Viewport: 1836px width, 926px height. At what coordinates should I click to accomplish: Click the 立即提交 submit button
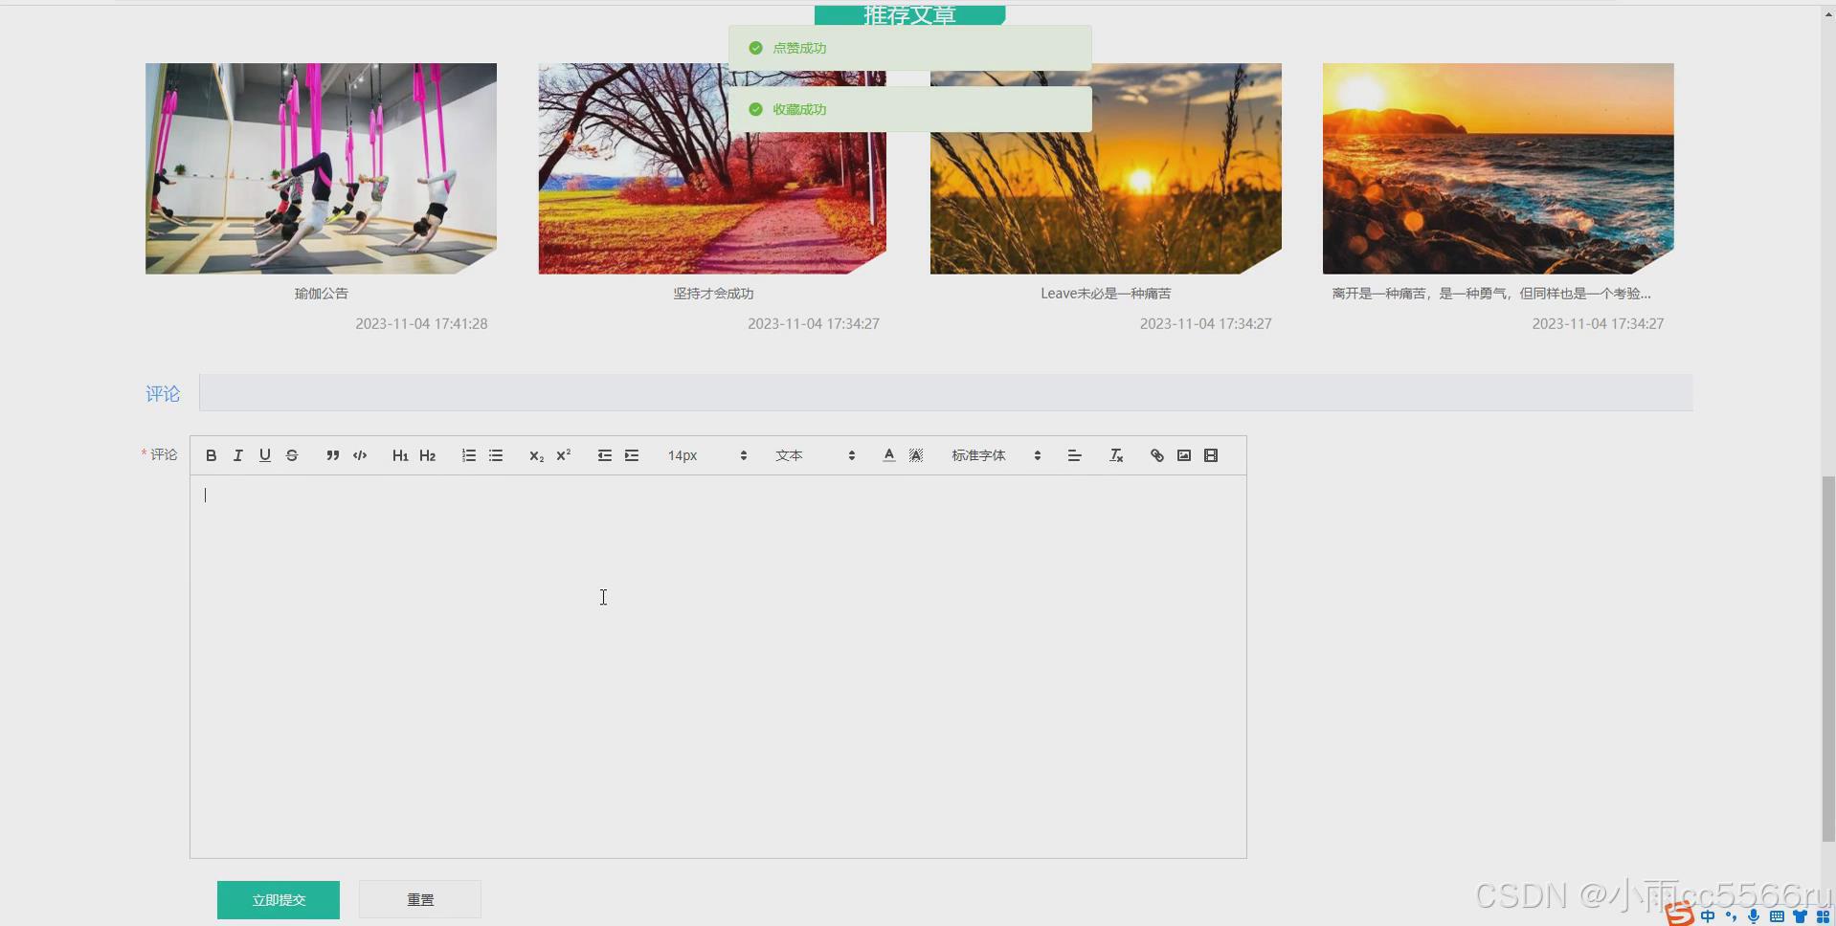point(278,899)
